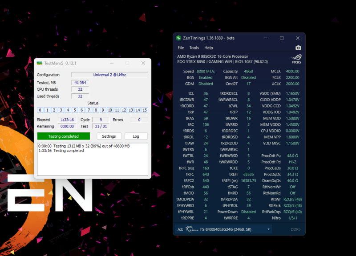Click the FCLK value 2200.00
Screen dimensions: 356x256
pyautogui.click(x=292, y=77)
